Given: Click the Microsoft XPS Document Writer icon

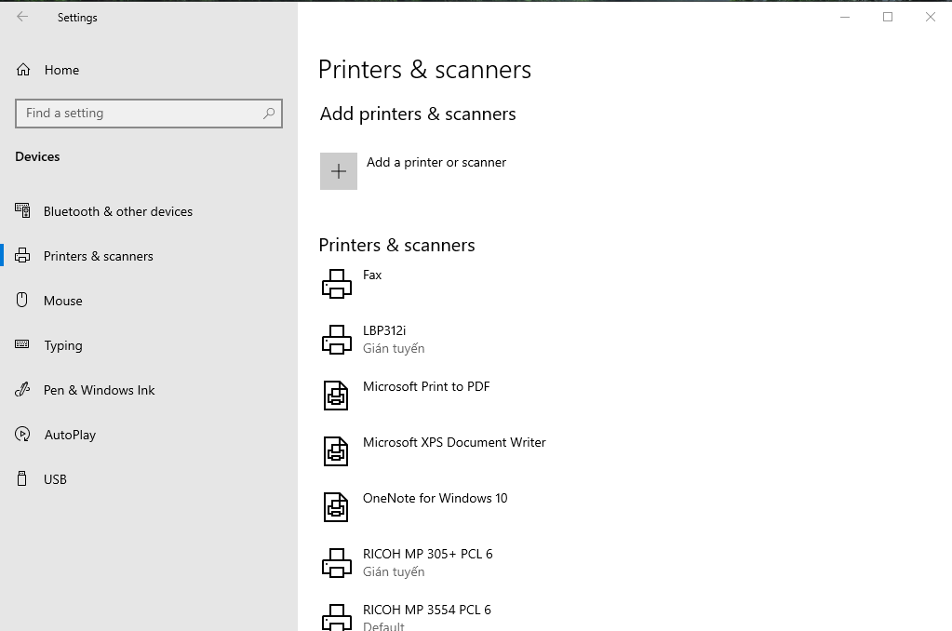Looking at the screenshot, I should (x=336, y=451).
